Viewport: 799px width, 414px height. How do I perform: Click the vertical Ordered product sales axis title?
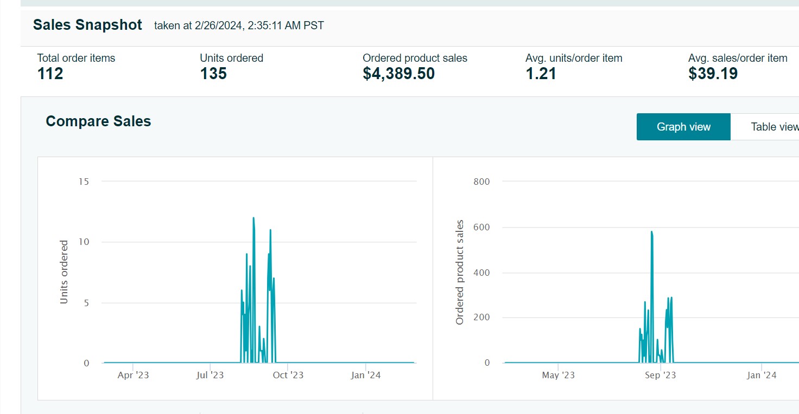point(460,272)
